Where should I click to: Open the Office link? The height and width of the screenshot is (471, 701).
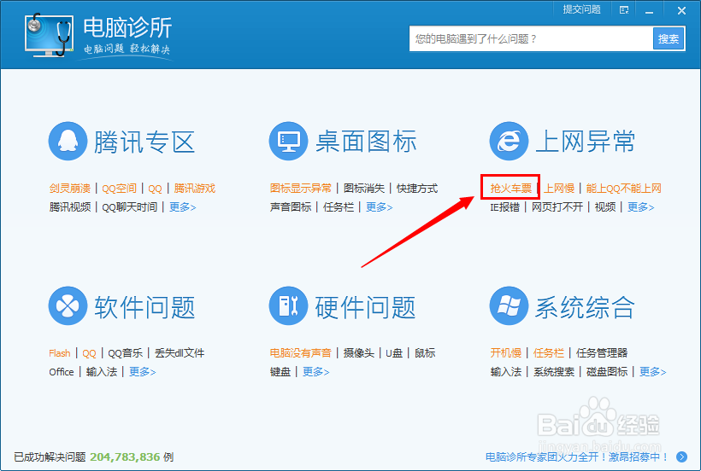point(62,371)
